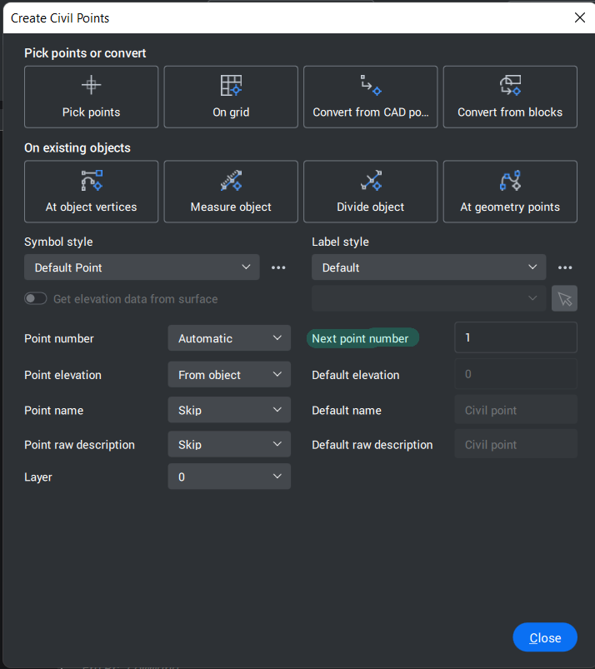Open Point raw description dropdown
This screenshot has height=669, width=595.
coord(229,445)
